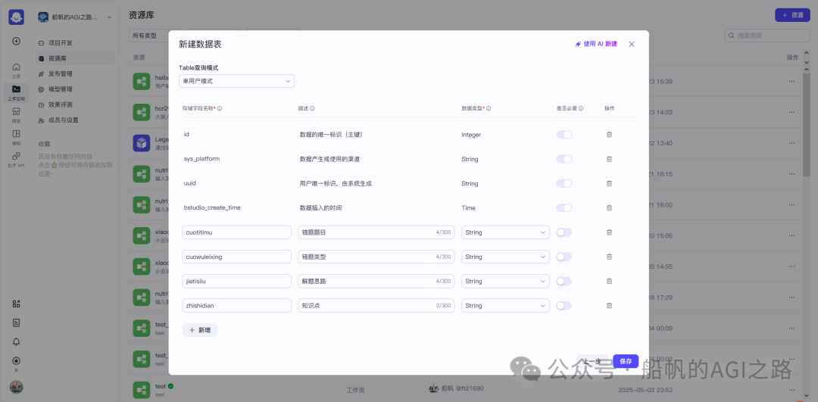Click info icon next to 数据类型
Viewport: 818px width, 402px height.
click(x=489, y=108)
